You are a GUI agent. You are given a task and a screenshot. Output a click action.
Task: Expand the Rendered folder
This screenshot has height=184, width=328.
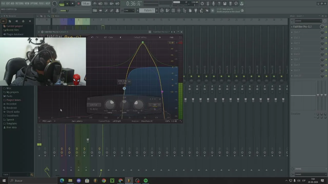[x=12, y=108]
